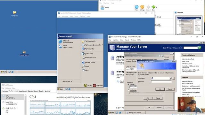Click Cancel in the user name password prompt
The height and width of the screenshot is (115, 205).
point(170,89)
